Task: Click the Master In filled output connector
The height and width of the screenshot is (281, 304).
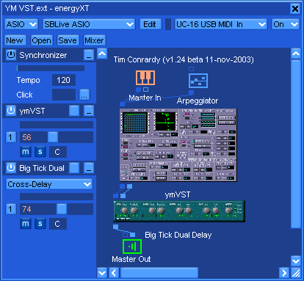Action: (138, 90)
